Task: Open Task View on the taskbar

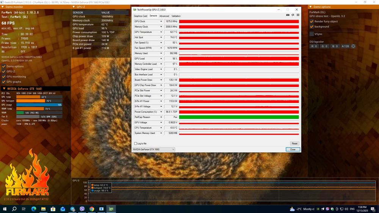Action: click(x=23, y=209)
